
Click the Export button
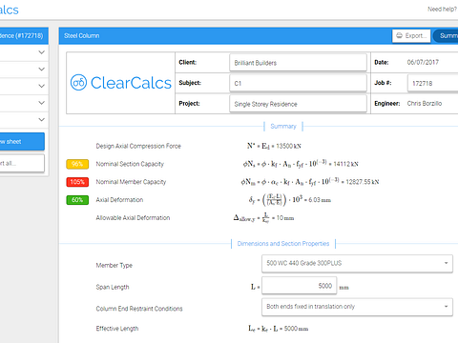[x=411, y=36]
